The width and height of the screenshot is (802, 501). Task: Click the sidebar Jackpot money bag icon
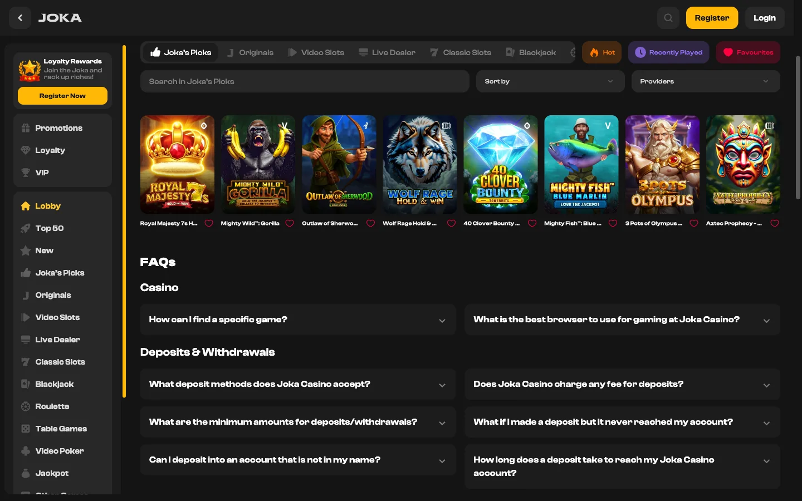pyautogui.click(x=26, y=473)
